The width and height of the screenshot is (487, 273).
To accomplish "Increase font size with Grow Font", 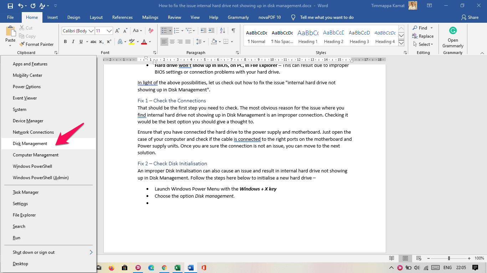I will pos(117,31).
